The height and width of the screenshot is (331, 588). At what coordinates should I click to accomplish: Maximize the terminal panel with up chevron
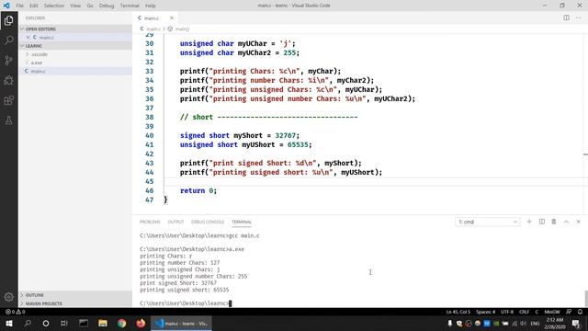(566, 222)
